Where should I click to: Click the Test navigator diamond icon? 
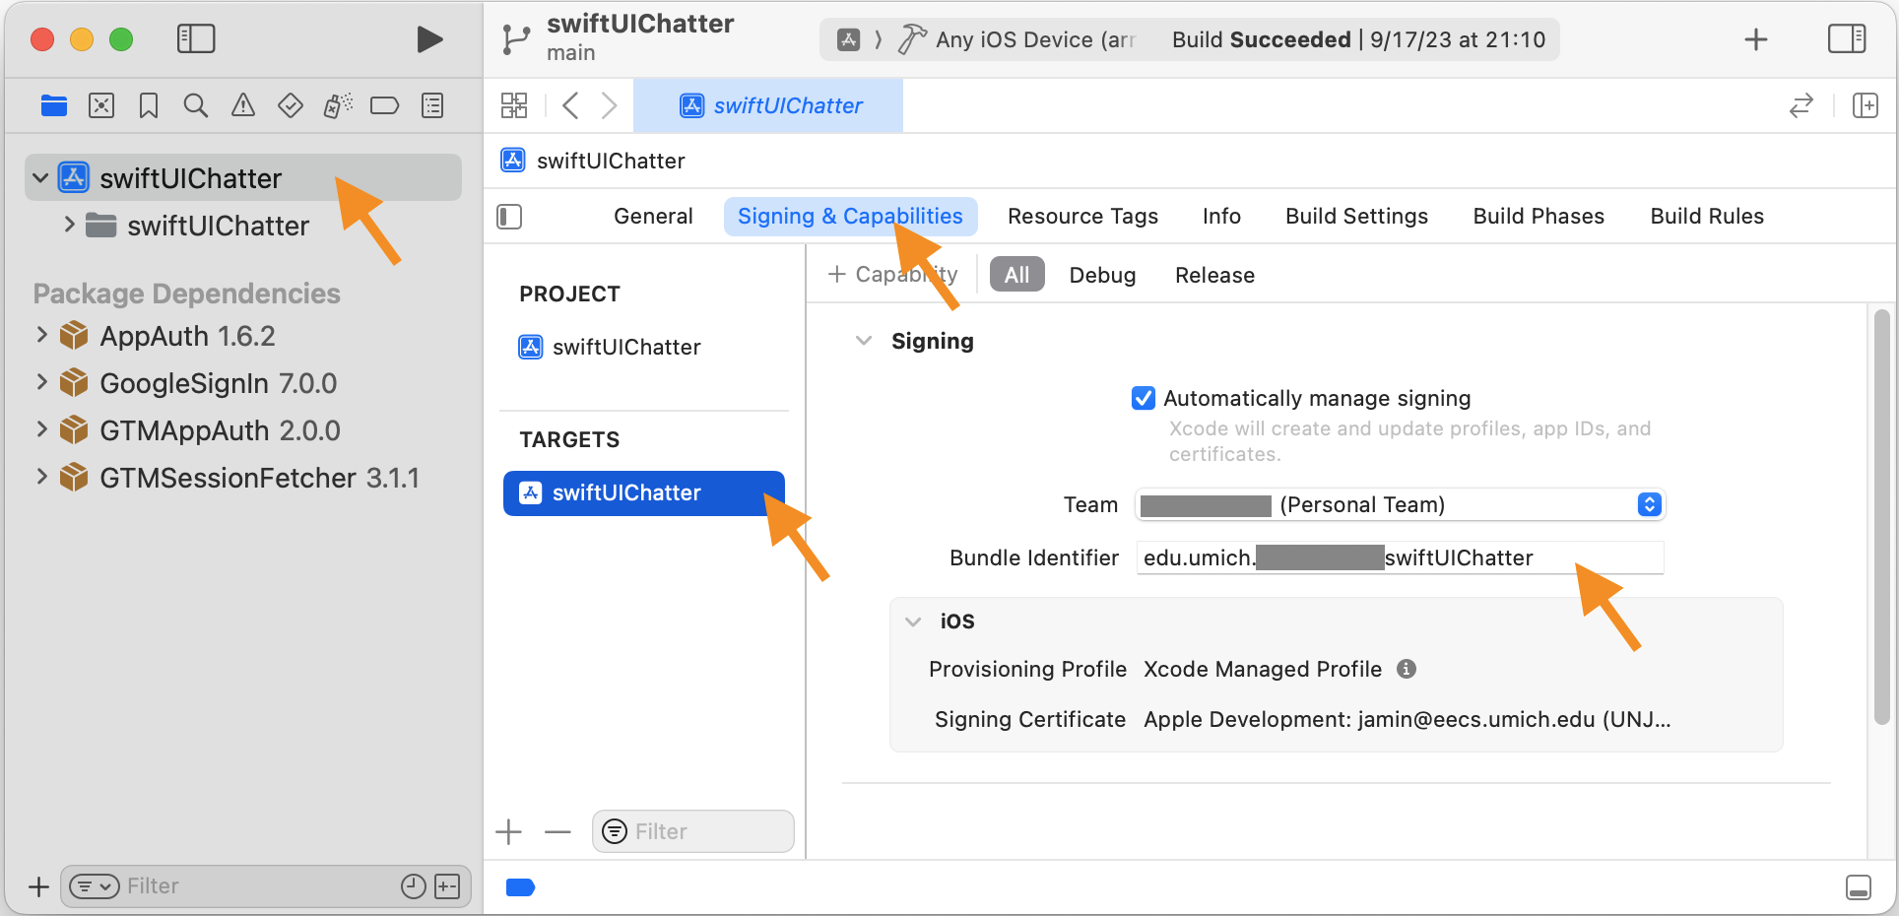coord(290,105)
